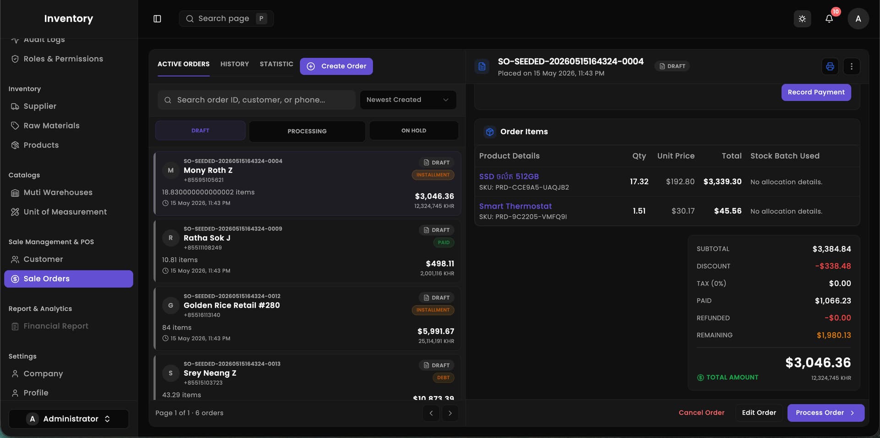The width and height of the screenshot is (880, 438).
Task: Expand the Administrator account switcher
Action: 69,419
